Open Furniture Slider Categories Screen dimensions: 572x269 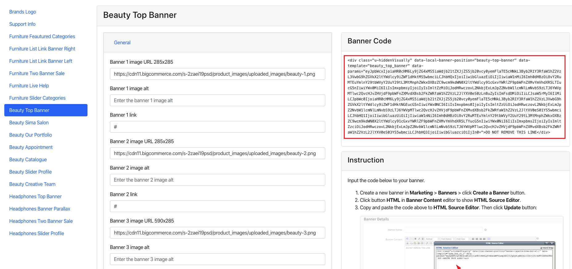click(x=37, y=98)
